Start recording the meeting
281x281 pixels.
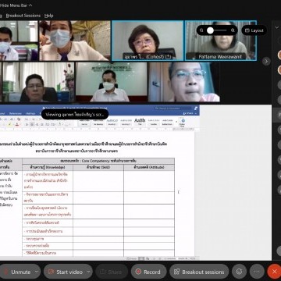coord(148,272)
